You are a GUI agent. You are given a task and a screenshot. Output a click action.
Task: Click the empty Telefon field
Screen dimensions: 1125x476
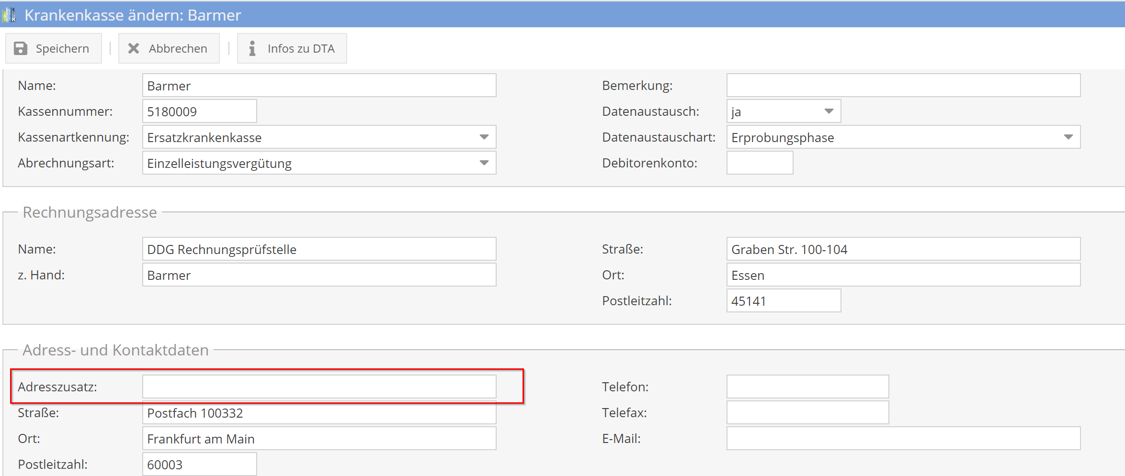pyautogui.click(x=807, y=387)
